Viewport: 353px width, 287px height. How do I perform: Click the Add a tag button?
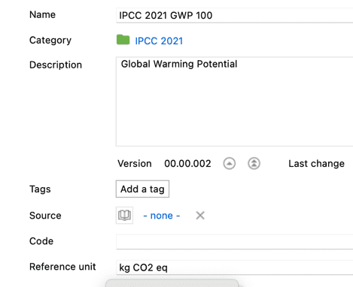pos(142,189)
